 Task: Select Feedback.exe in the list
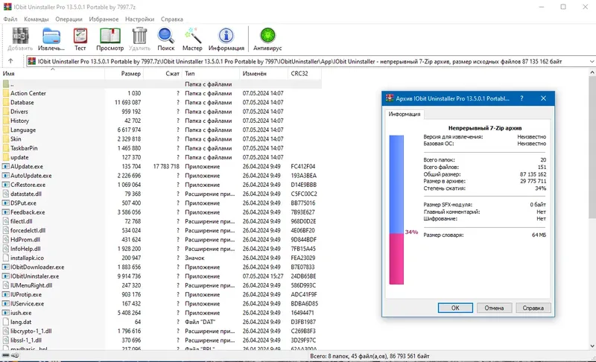pyautogui.click(x=161, y=212)
